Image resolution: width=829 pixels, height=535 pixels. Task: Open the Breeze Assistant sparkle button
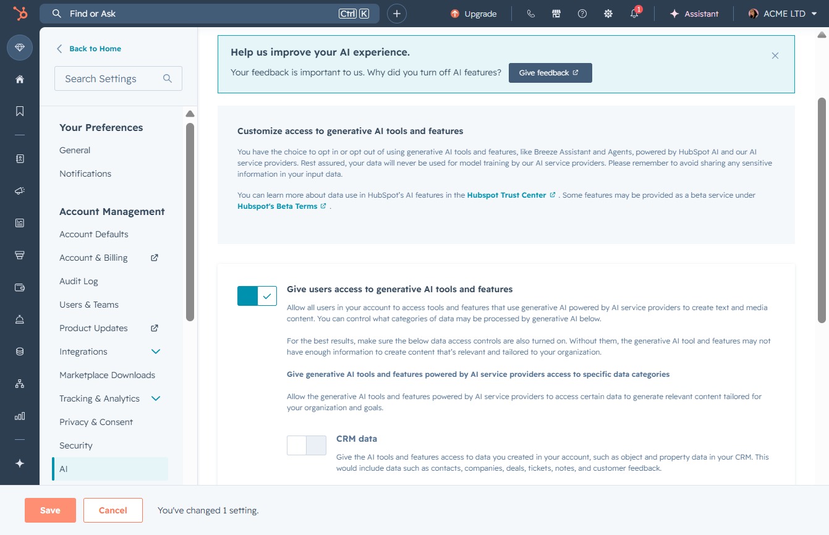click(x=694, y=14)
